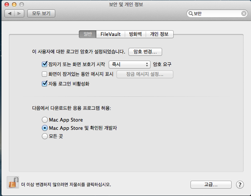Viewport: 251px width, 196px height.
Task: Click the 다음에서 다운로드한 응용 프로그램 허용 label
Action: (72, 108)
